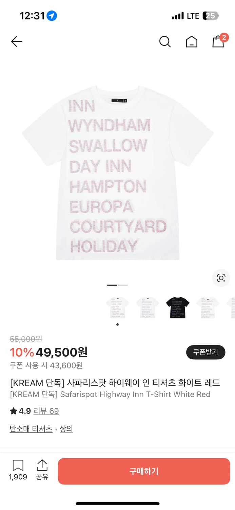Viewport: 235px width, 510px height.
Task: Open the shopping bag with 2 items
Action: coord(219,40)
